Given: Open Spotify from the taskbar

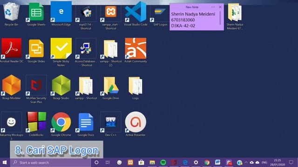Looking at the screenshot, I should [x=163, y=162].
